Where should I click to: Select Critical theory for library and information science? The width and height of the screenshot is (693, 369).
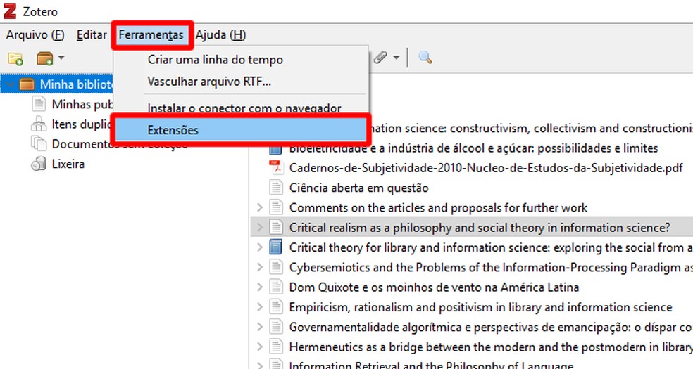pos(491,247)
